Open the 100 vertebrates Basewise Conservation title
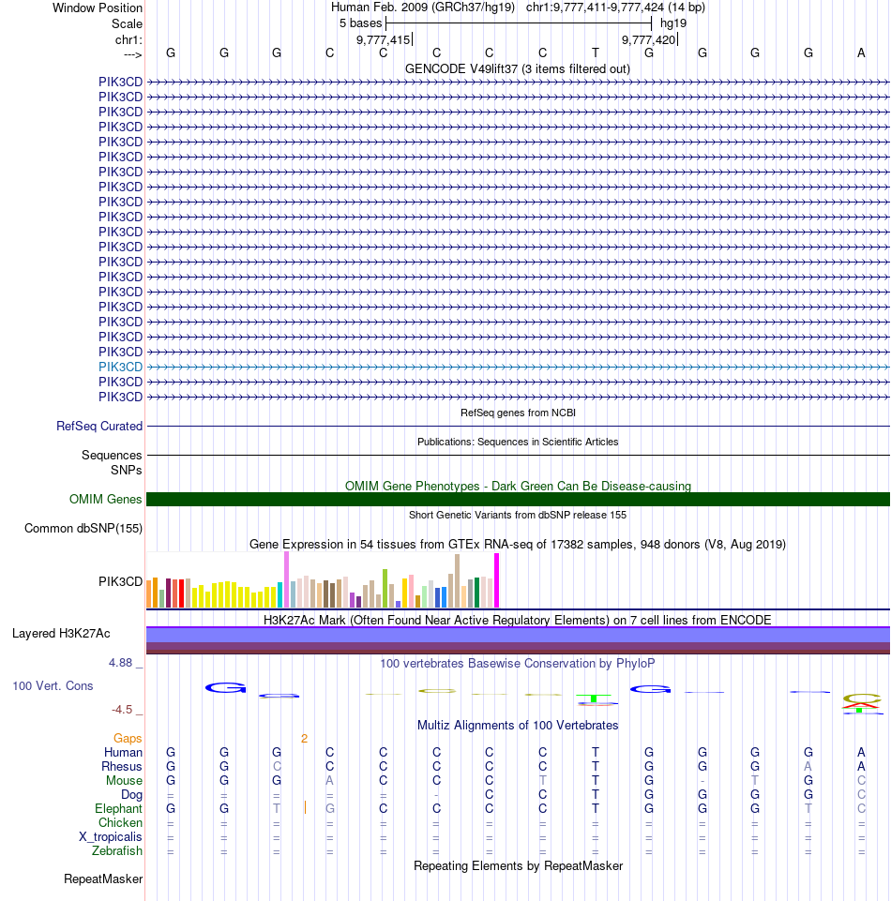The height and width of the screenshot is (901, 891). tap(518, 663)
